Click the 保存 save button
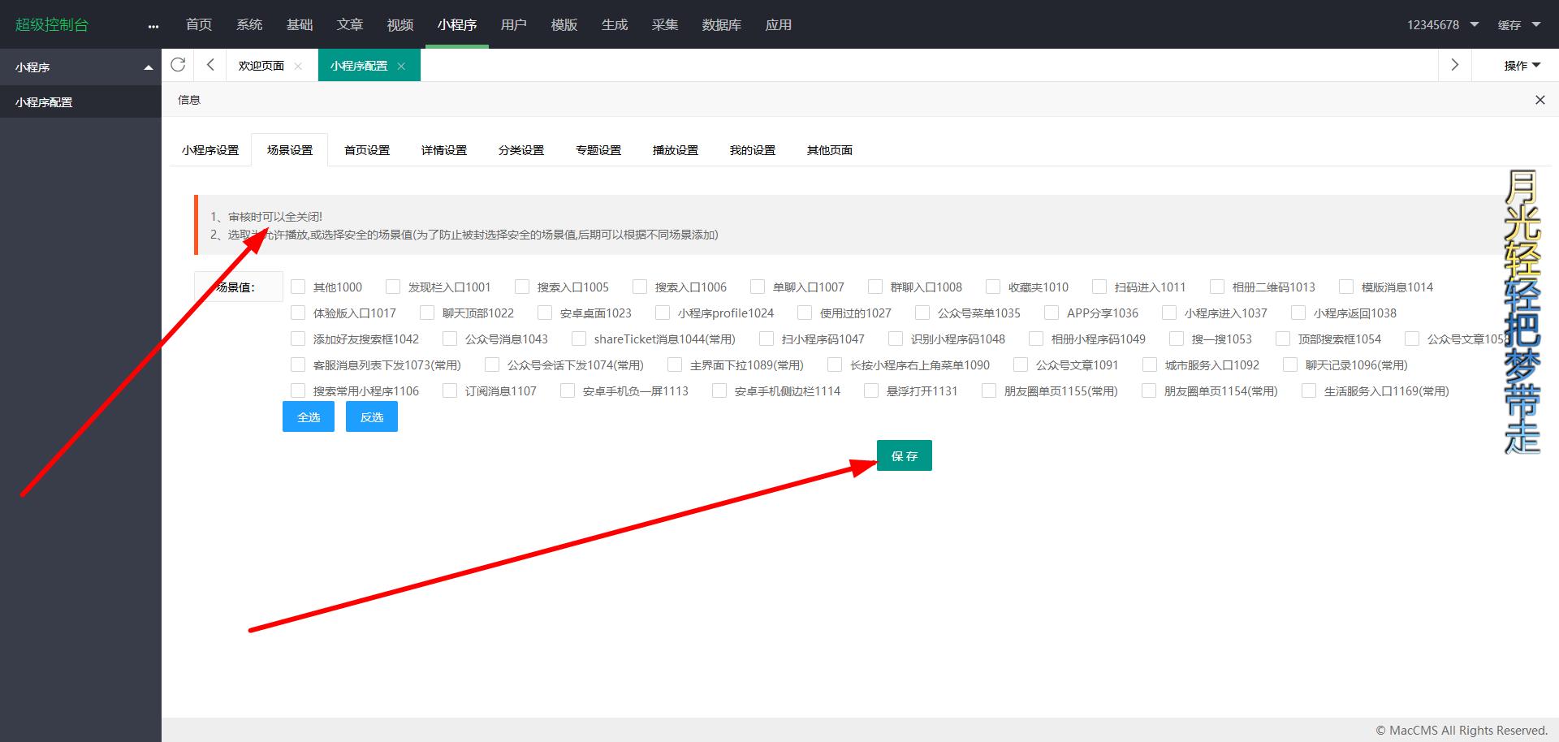 click(904, 455)
